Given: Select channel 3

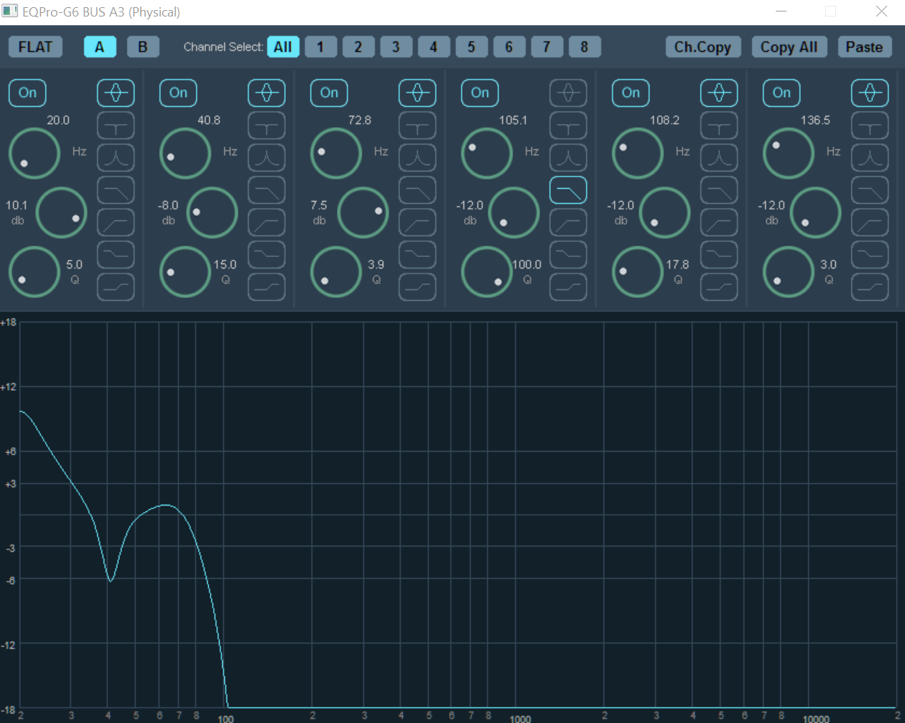Looking at the screenshot, I should pyautogui.click(x=396, y=47).
